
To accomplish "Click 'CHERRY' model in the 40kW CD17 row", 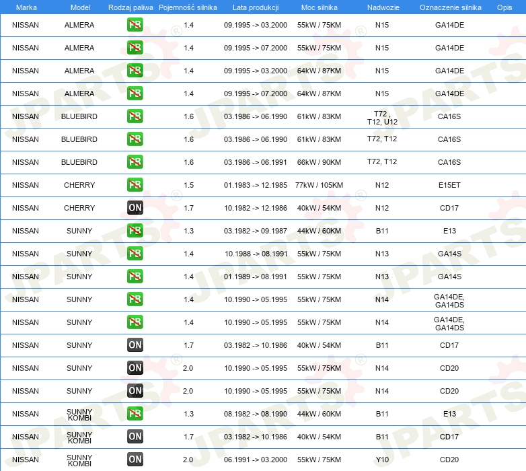I will 79,208.
